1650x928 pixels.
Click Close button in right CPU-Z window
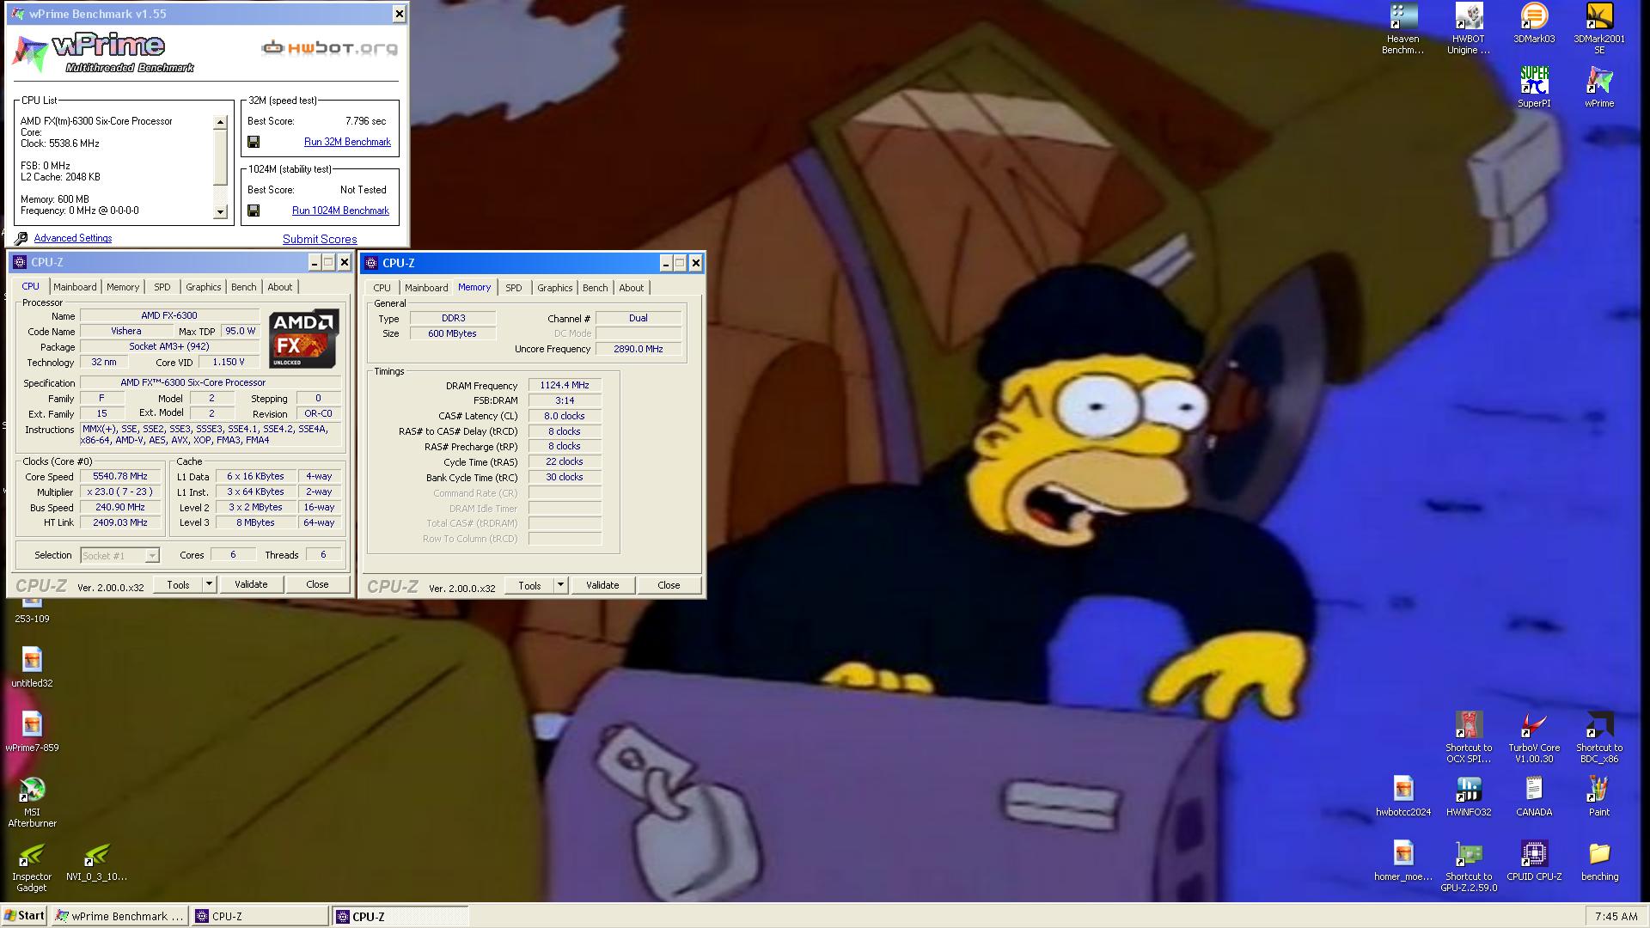pyautogui.click(x=669, y=585)
